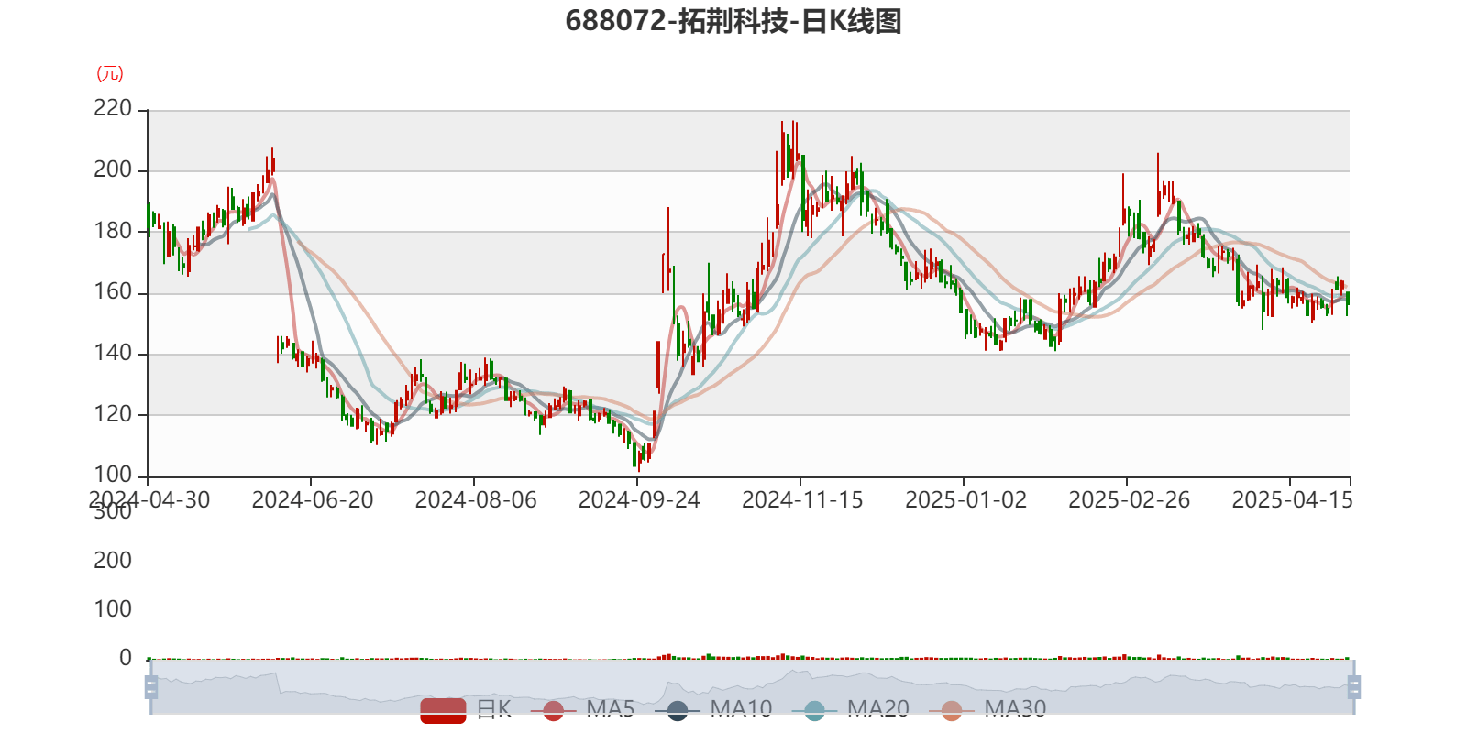Click the 140 price axis label
Image resolution: width=1467 pixels, height=733 pixels.
(113, 353)
